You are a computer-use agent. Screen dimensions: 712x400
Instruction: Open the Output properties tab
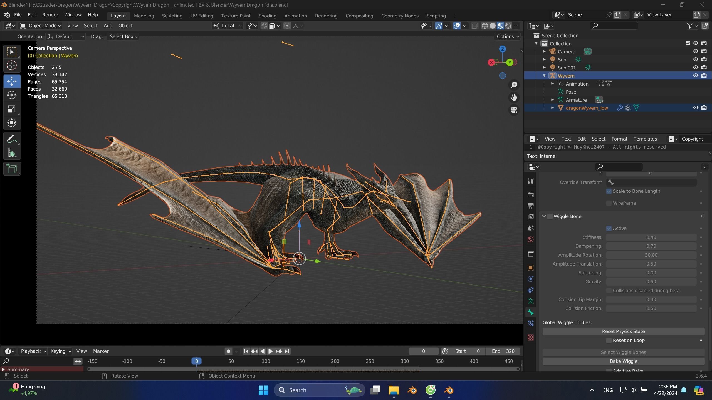(531, 206)
